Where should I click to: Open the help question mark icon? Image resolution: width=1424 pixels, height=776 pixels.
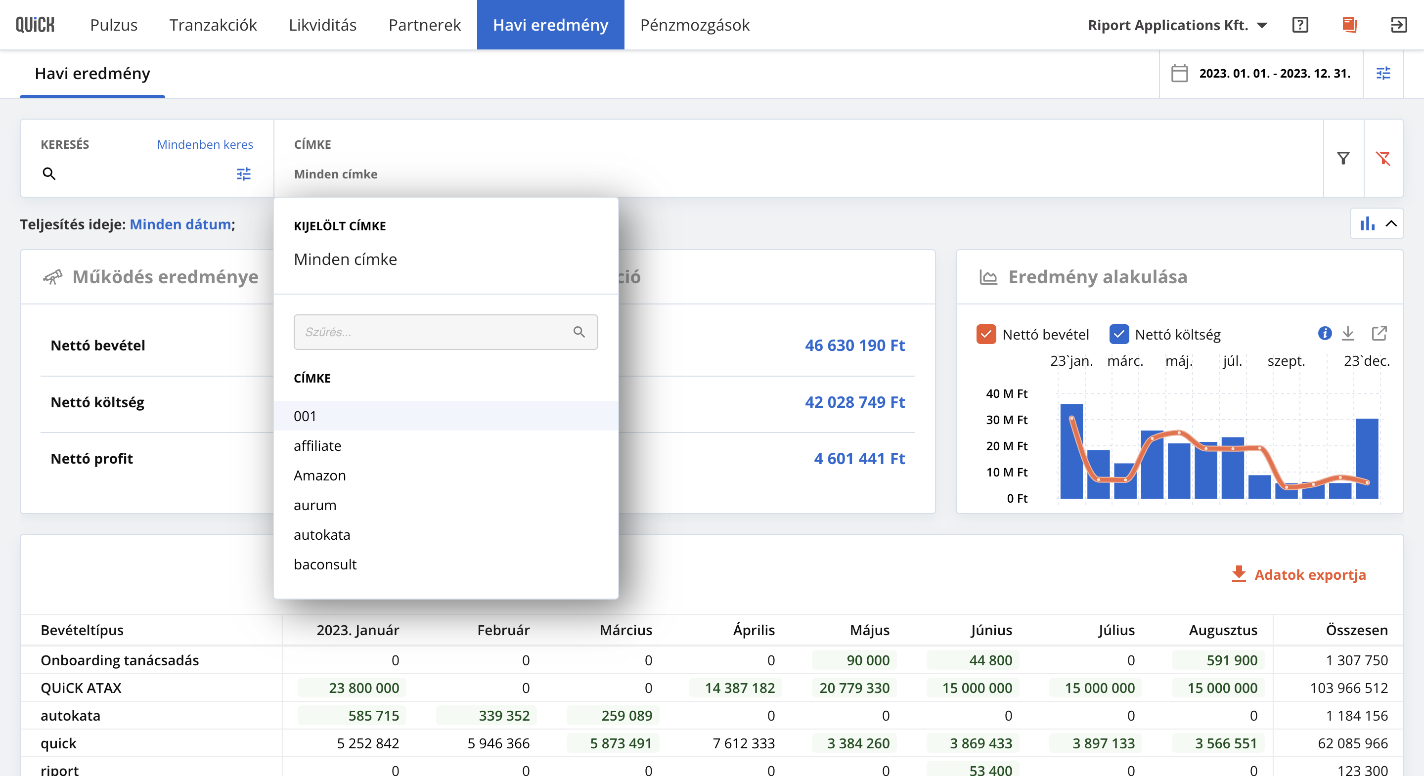1300,25
